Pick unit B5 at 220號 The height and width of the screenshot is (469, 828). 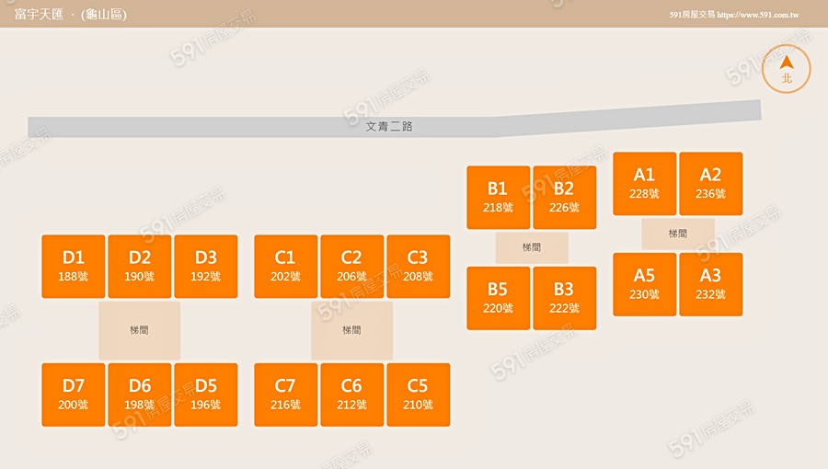coord(498,298)
